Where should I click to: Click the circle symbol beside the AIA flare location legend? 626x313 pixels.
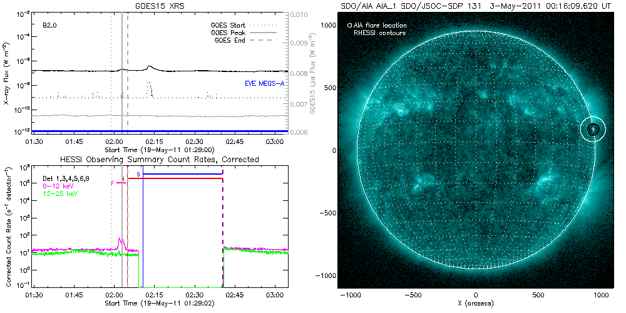(349, 26)
